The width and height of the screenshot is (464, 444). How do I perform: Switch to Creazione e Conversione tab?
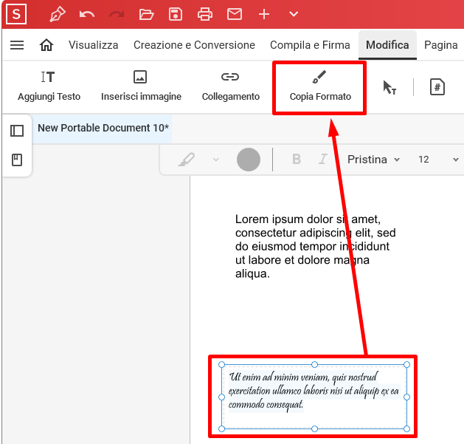tap(194, 45)
